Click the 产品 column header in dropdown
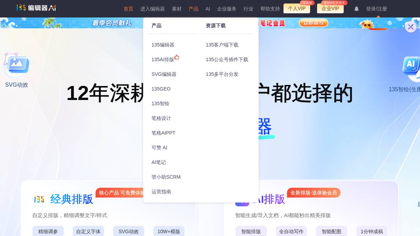Image resolution: width=420 pixels, height=236 pixels. [x=156, y=26]
